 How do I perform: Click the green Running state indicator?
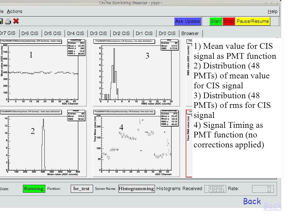[x=34, y=189]
